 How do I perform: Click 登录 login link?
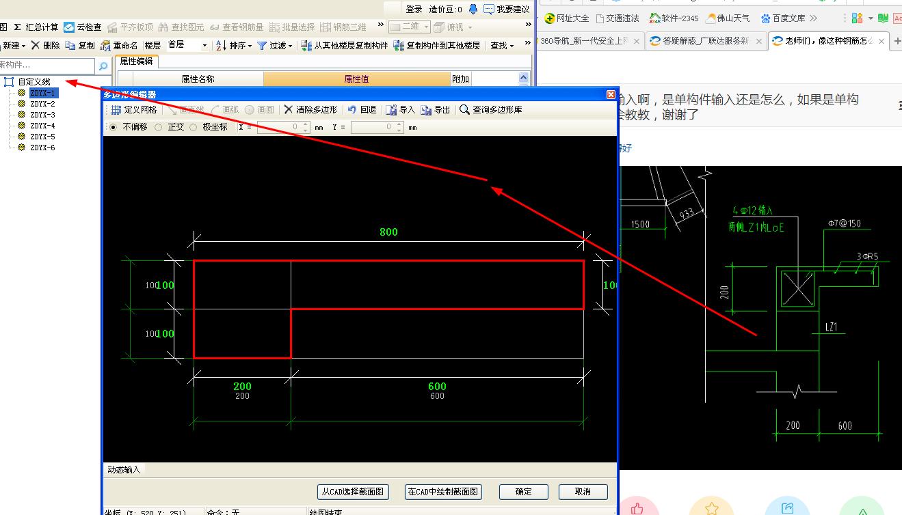414,10
